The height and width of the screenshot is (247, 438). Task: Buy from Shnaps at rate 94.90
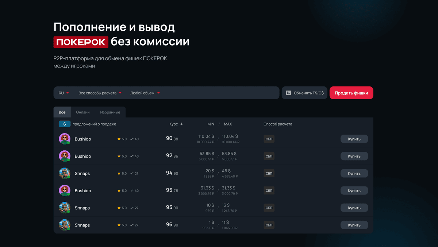(354, 173)
